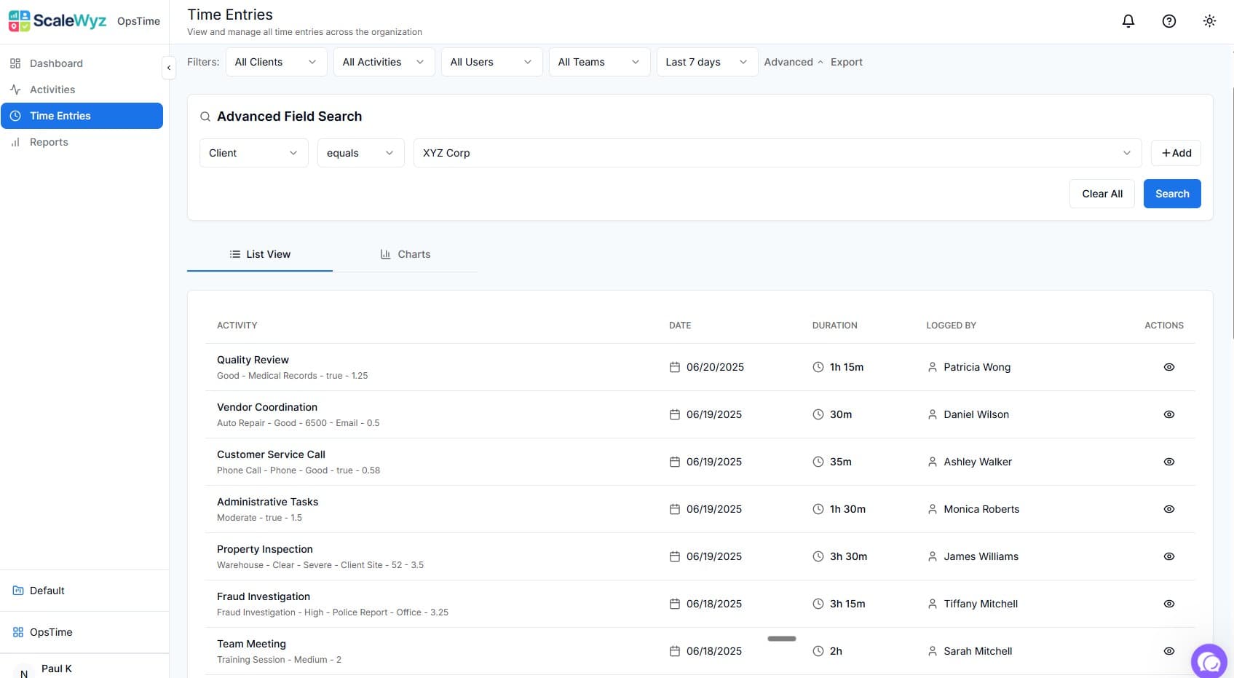Click the help question mark icon
The width and height of the screenshot is (1234, 678).
[x=1168, y=21]
